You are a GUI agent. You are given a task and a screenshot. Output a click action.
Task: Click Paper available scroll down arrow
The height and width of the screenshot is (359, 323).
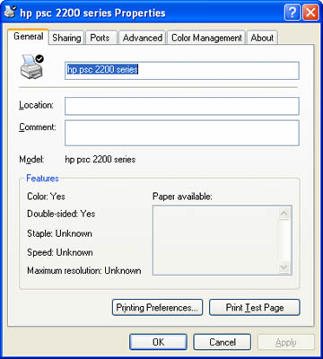[284, 267]
